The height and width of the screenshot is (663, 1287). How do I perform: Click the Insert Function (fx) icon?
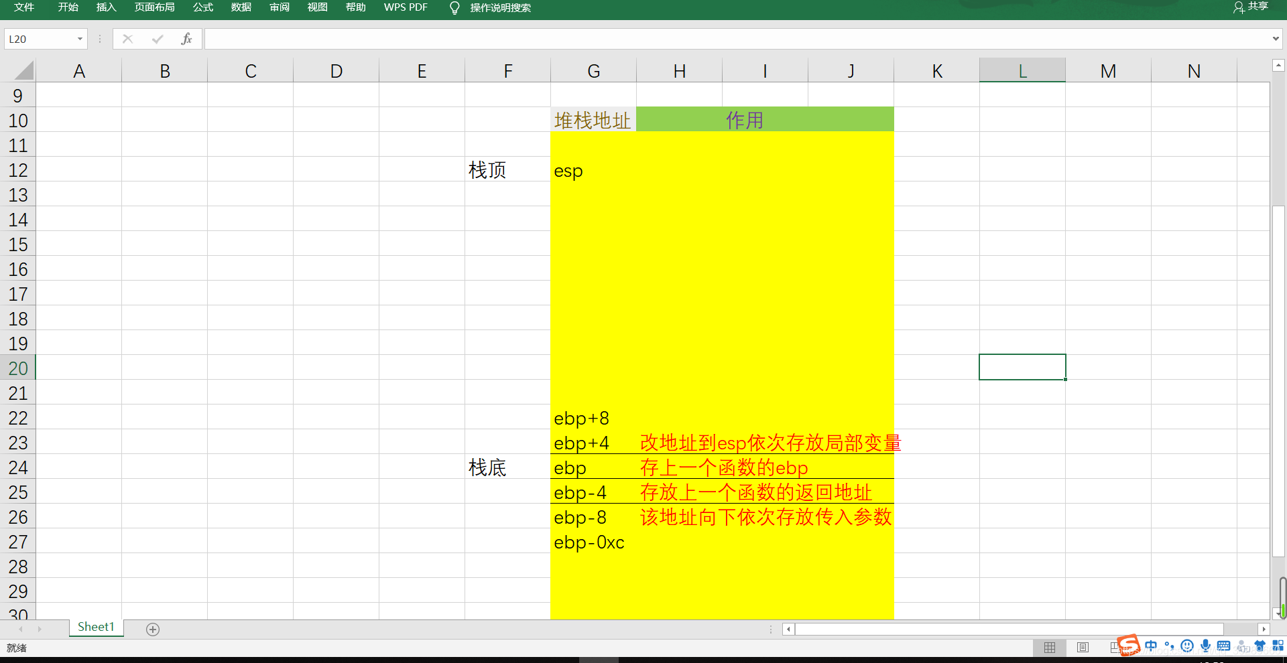tap(186, 39)
